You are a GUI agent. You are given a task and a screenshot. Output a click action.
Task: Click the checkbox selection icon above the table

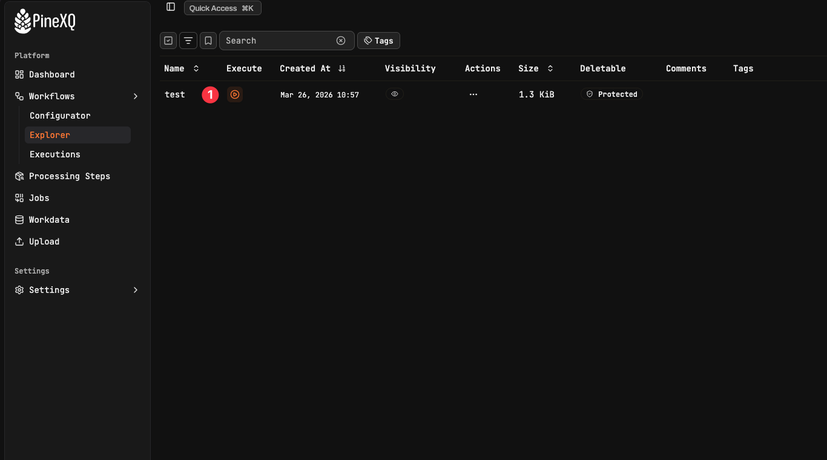pos(168,41)
